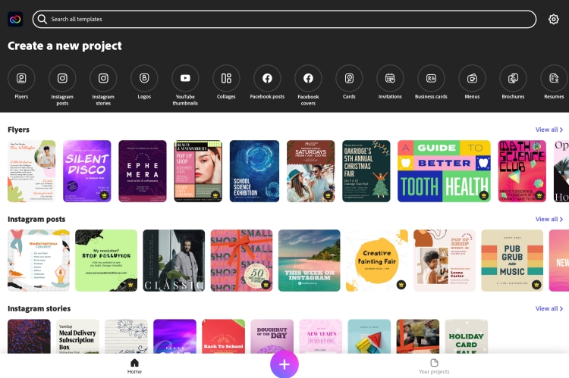Choose the Pub Grub and Music post
Viewport: 569px width, 378px height.
(x=512, y=261)
